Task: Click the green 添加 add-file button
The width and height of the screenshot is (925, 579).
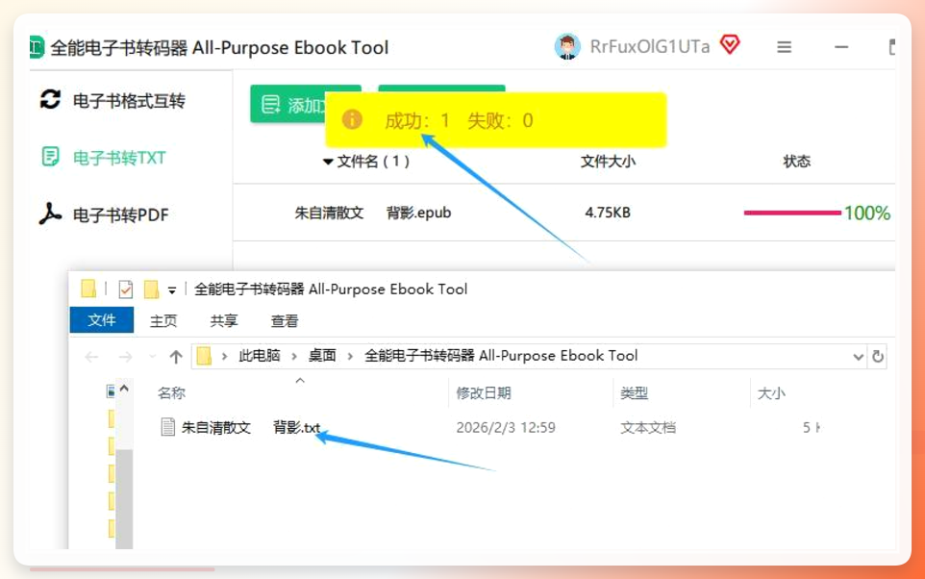Action: tap(288, 105)
